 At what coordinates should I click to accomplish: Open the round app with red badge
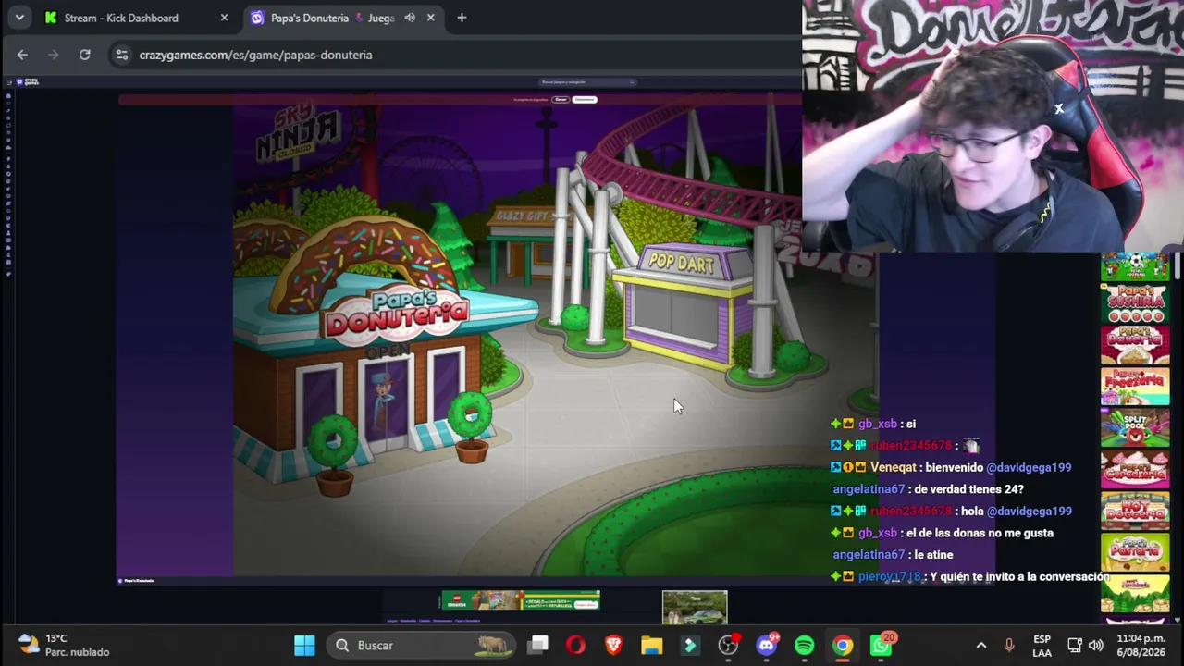click(x=729, y=645)
